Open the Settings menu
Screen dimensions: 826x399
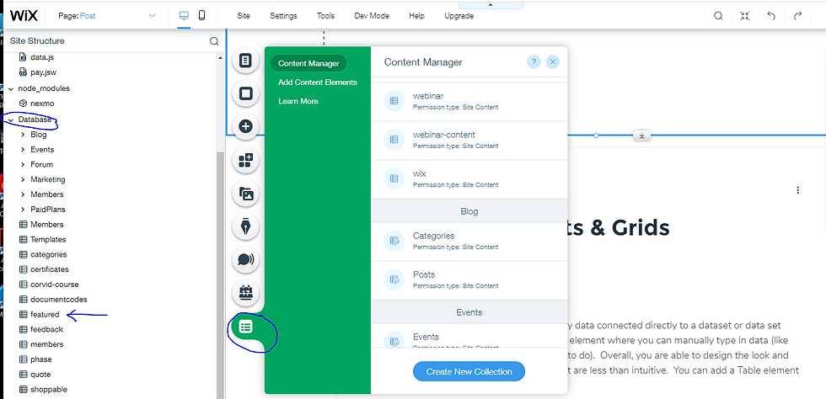[283, 16]
